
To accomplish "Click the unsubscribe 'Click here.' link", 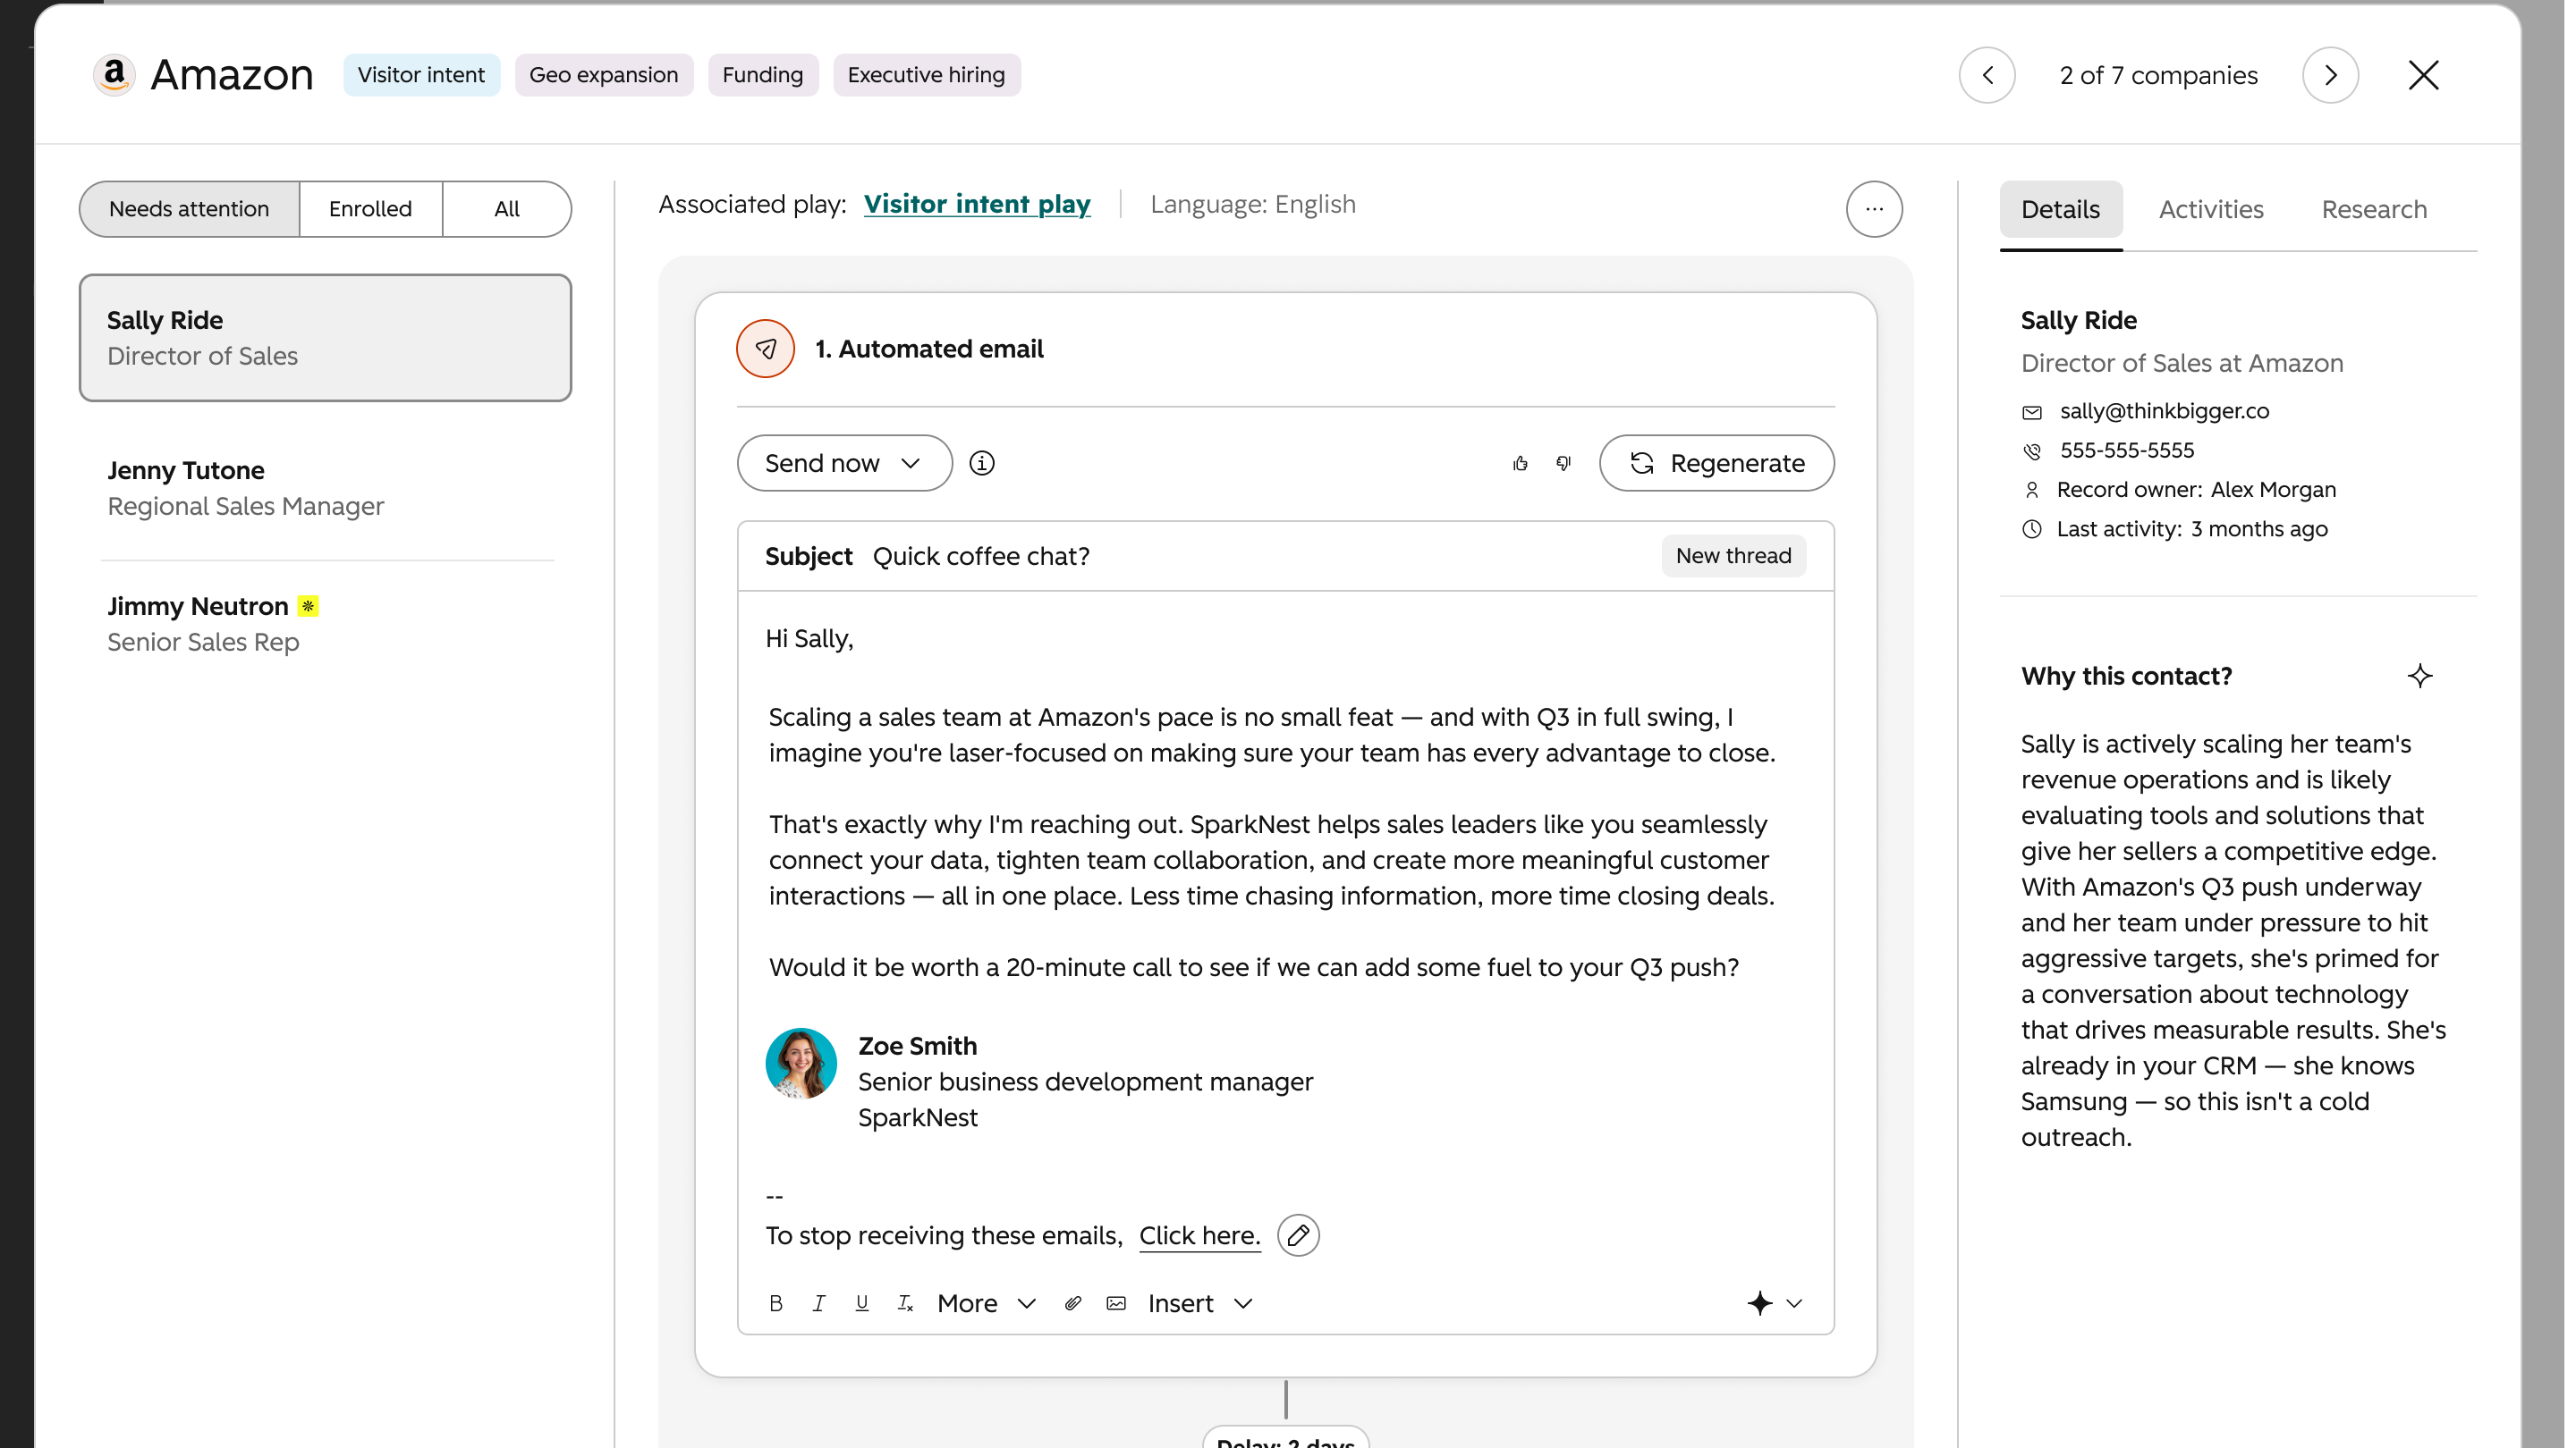I will click(x=1199, y=1235).
